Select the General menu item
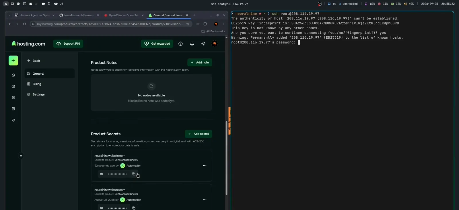Screen dimensions: 459x210 point(50,74)
